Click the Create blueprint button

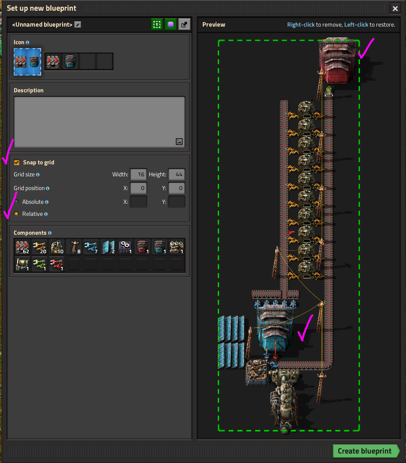366,451
